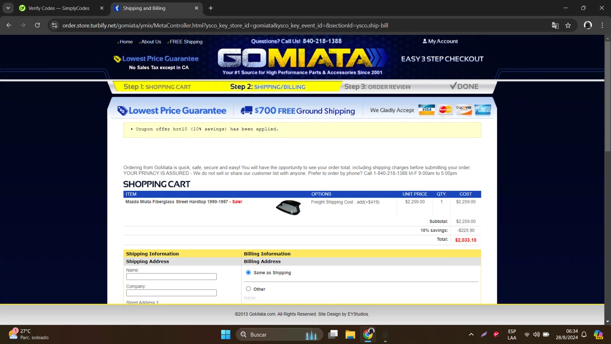Select Same as Shipping radio button

(x=248, y=273)
